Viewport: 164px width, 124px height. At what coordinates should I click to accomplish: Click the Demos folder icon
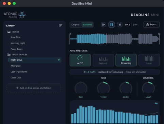pos(9,32)
